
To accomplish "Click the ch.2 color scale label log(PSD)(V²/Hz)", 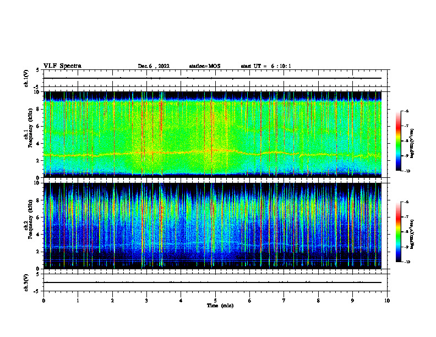I will pyautogui.click(x=412, y=234).
